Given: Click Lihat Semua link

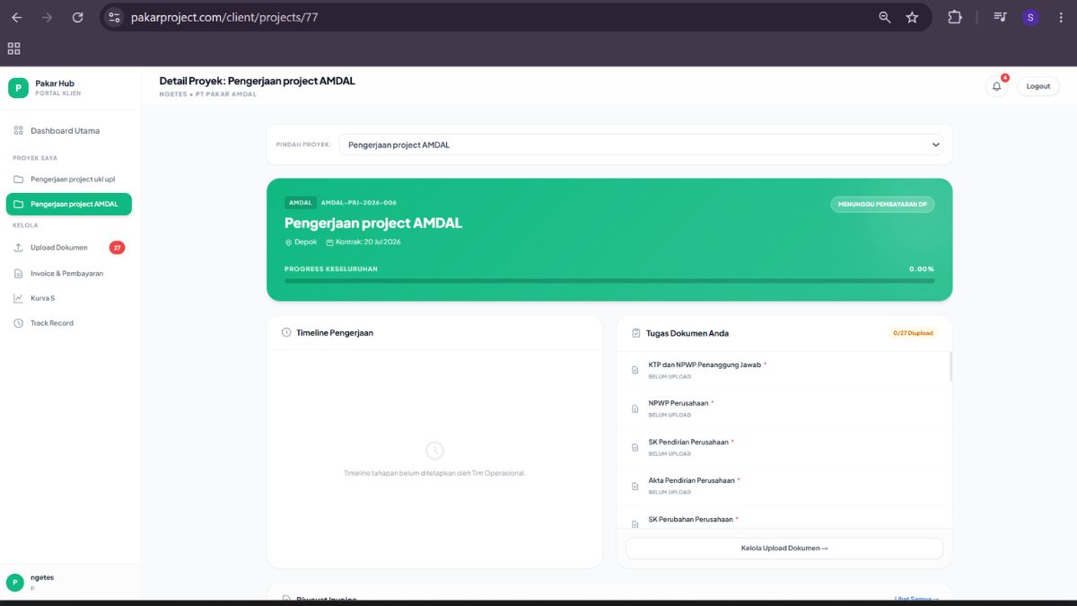Looking at the screenshot, I should coord(916,599).
